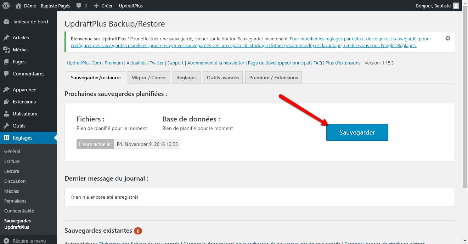Open the Premium link in header links
The height and width of the screenshot is (244, 468).
point(114,63)
